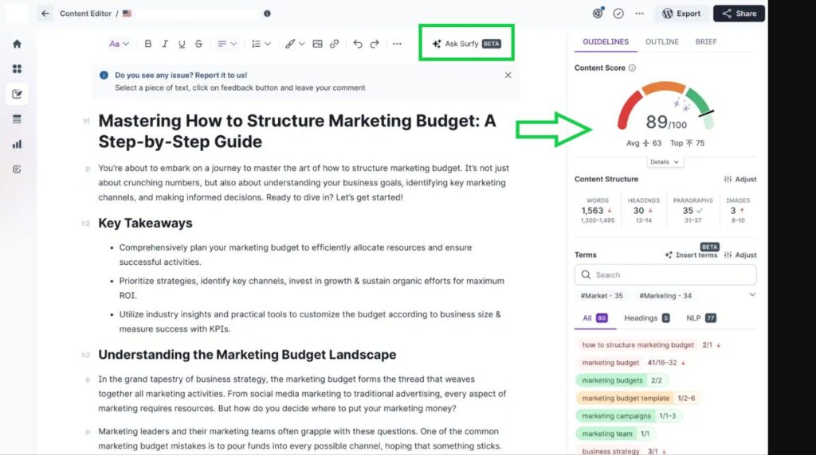Show Headings terms tab
This screenshot has width=816, height=455.
647,318
